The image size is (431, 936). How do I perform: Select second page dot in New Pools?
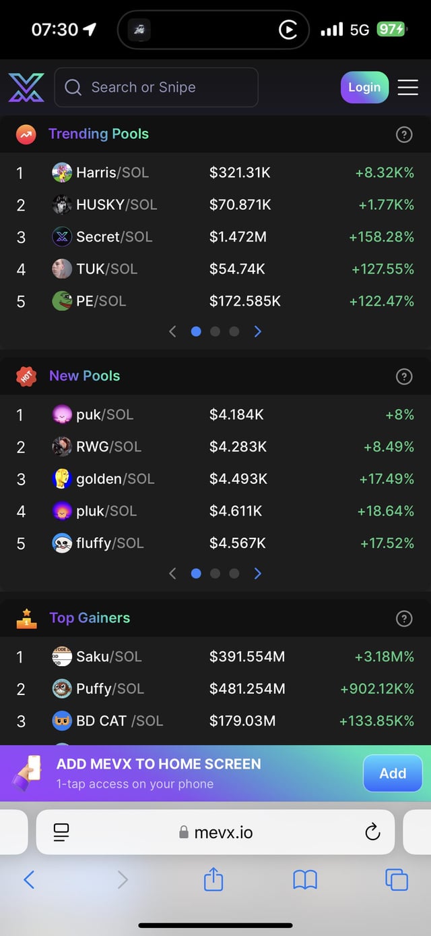click(x=215, y=574)
